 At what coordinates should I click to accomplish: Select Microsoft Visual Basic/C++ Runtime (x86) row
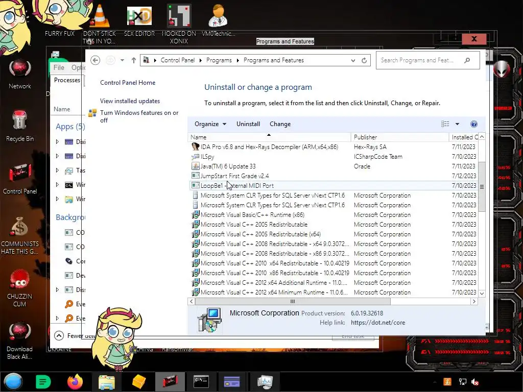pyautogui.click(x=333, y=215)
